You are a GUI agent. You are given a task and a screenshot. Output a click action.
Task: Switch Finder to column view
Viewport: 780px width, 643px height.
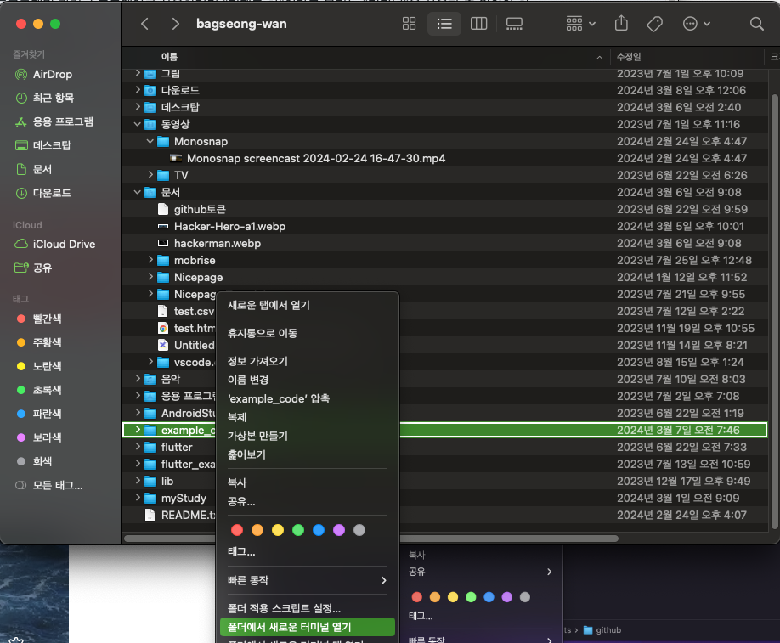(478, 24)
